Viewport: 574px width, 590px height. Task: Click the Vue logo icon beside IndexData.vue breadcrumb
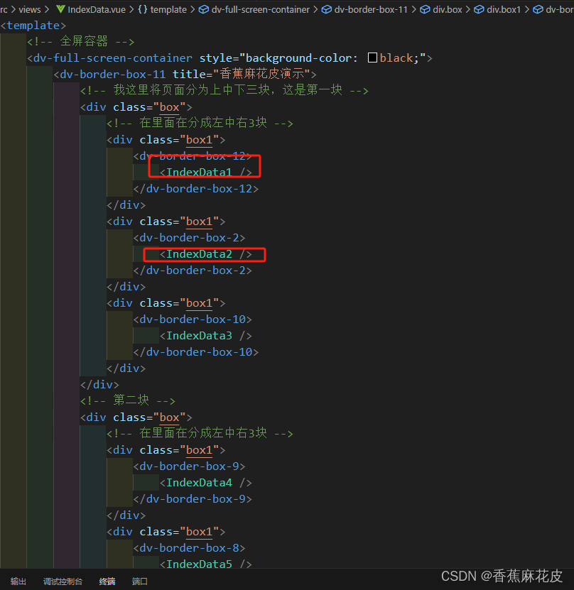coord(61,9)
